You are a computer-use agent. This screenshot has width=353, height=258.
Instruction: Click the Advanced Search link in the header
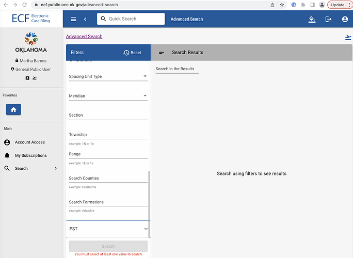[187, 19]
